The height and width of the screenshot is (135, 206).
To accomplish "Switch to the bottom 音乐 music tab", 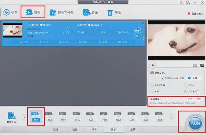I will click(x=113, y=129).
